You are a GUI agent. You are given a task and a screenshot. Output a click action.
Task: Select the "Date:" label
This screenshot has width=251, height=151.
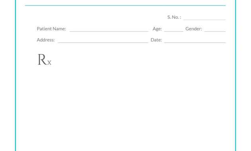pos(156,40)
